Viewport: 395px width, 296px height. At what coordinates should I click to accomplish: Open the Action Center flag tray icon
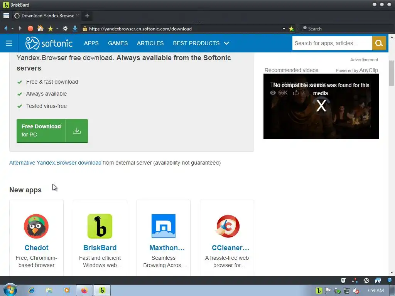click(328, 291)
